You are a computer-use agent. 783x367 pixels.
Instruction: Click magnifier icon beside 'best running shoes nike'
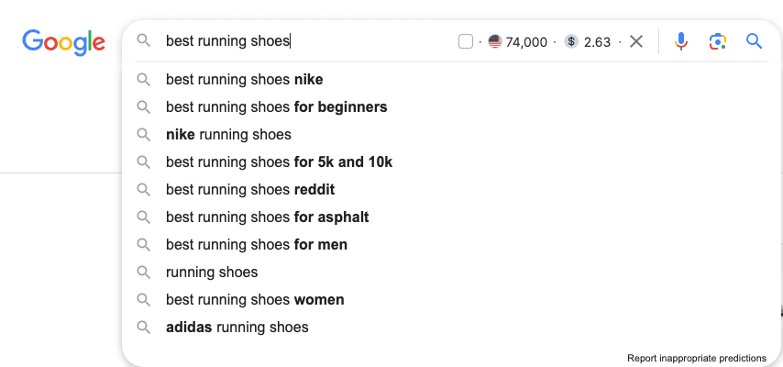[x=144, y=80]
